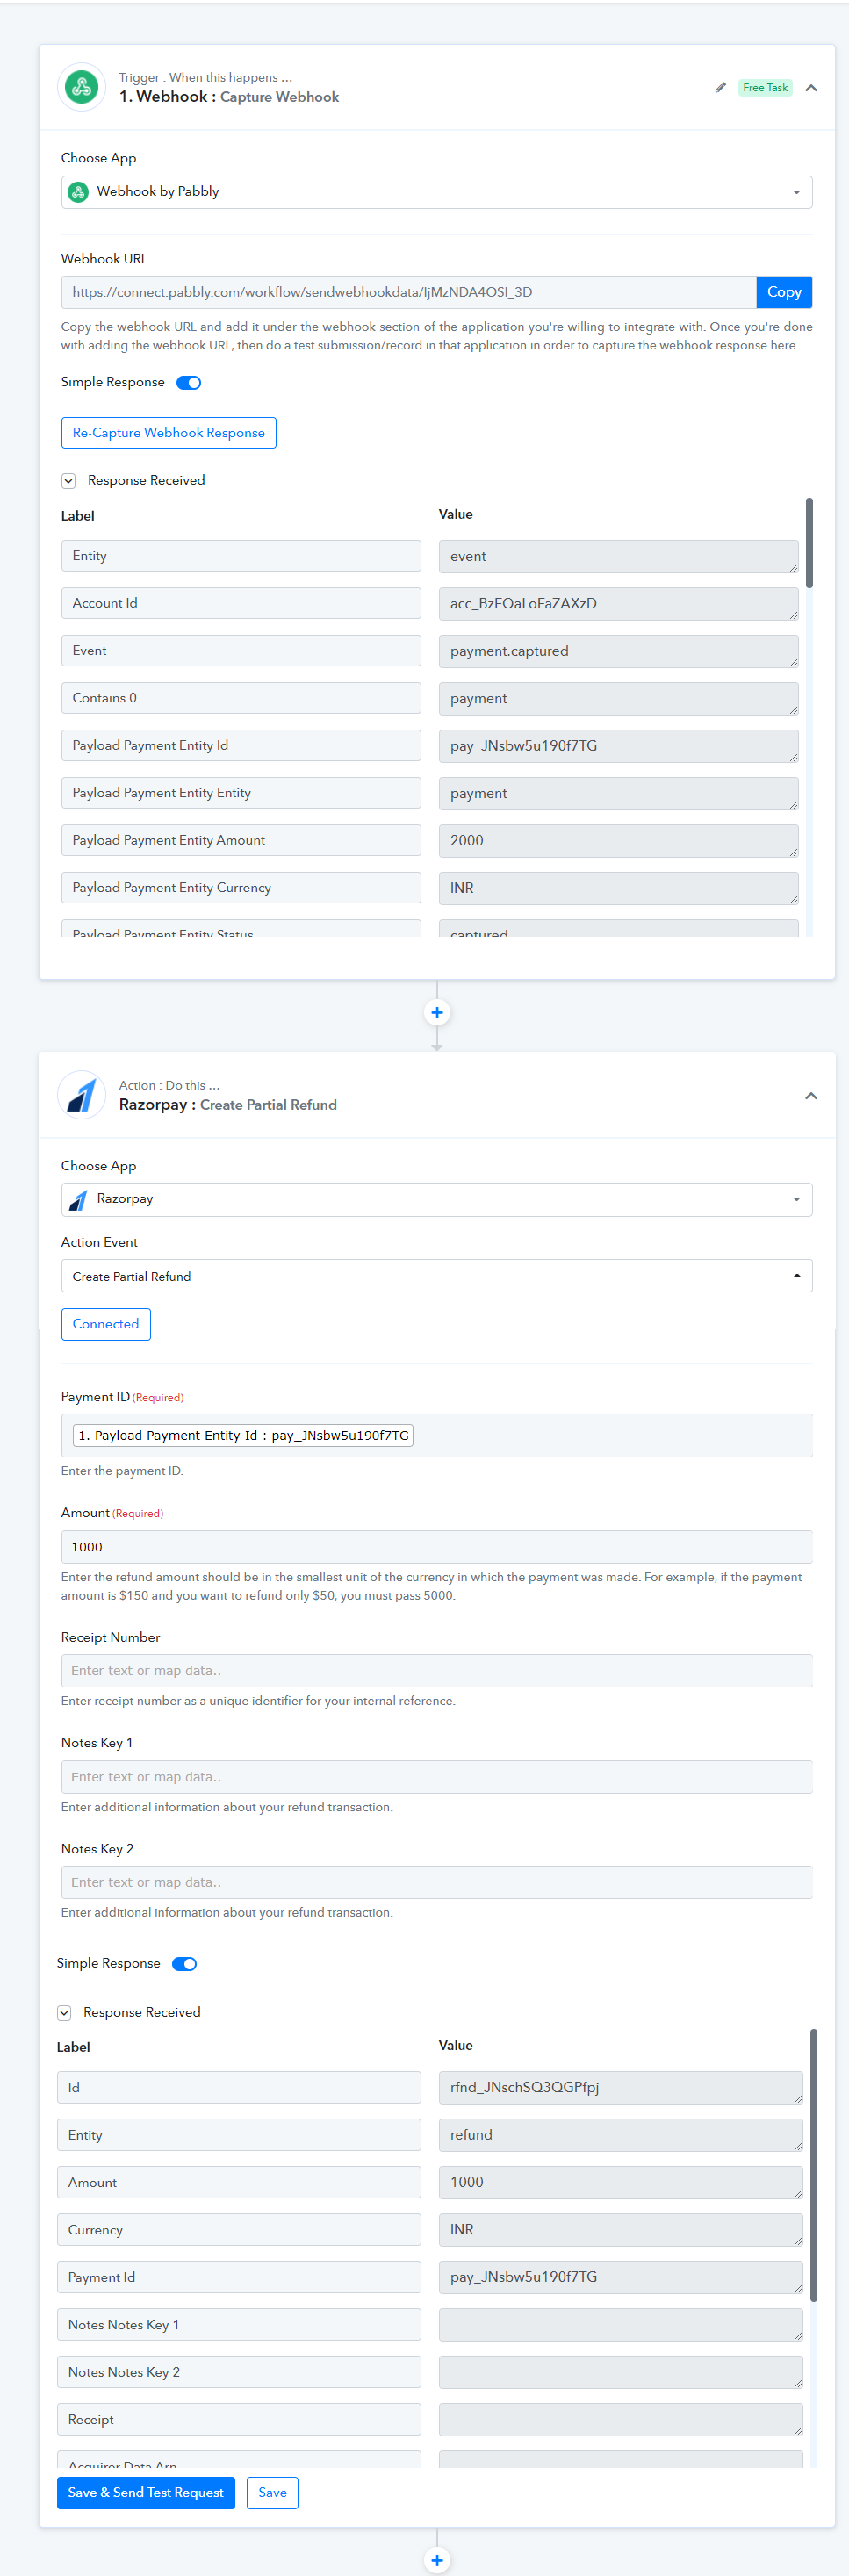Click the refund response Currency label field
The image size is (849, 2576).
click(x=239, y=2230)
